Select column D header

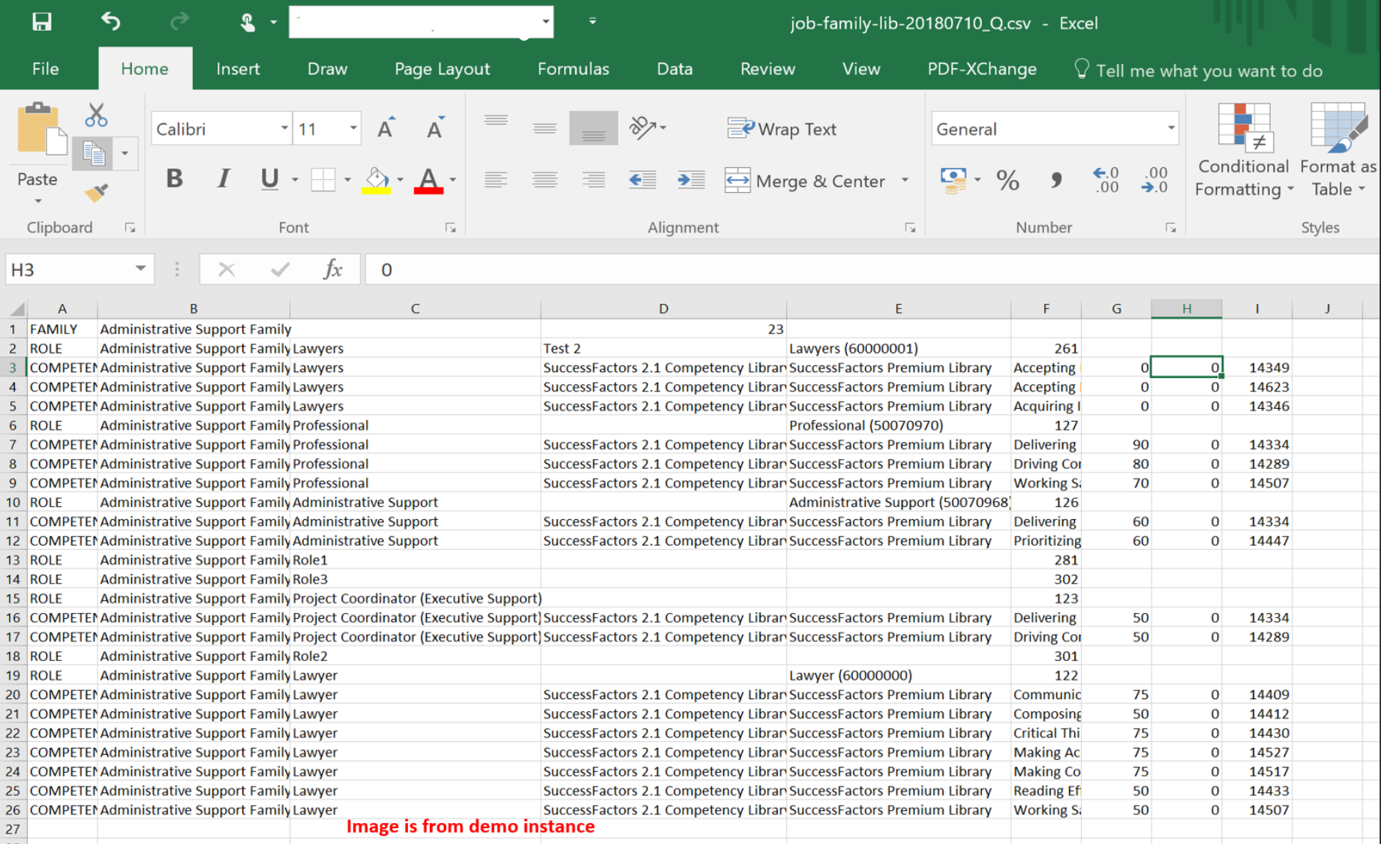pyautogui.click(x=663, y=308)
